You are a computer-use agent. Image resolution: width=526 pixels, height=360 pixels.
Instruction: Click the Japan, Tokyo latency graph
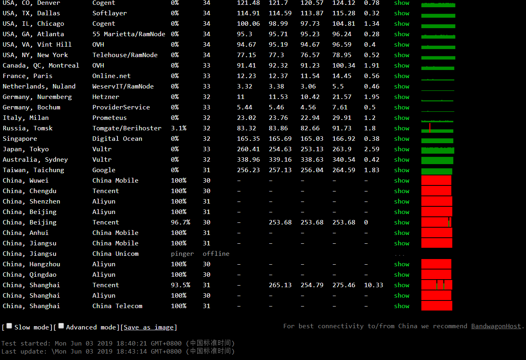click(x=438, y=150)
